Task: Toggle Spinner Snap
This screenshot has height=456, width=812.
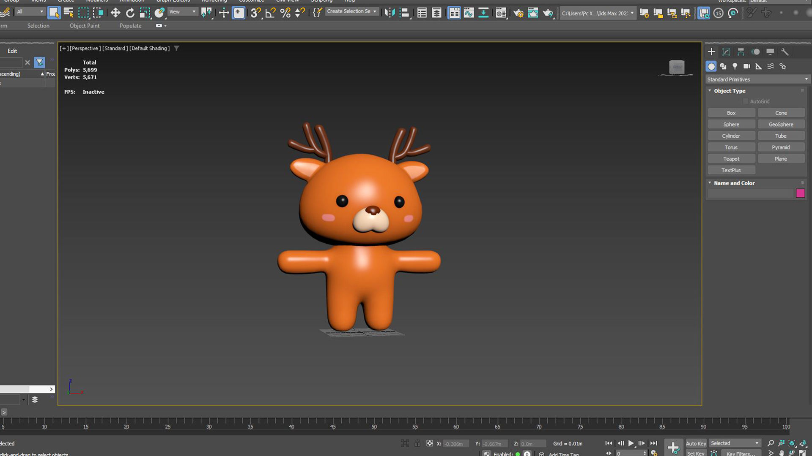Action: coord(300,13)
